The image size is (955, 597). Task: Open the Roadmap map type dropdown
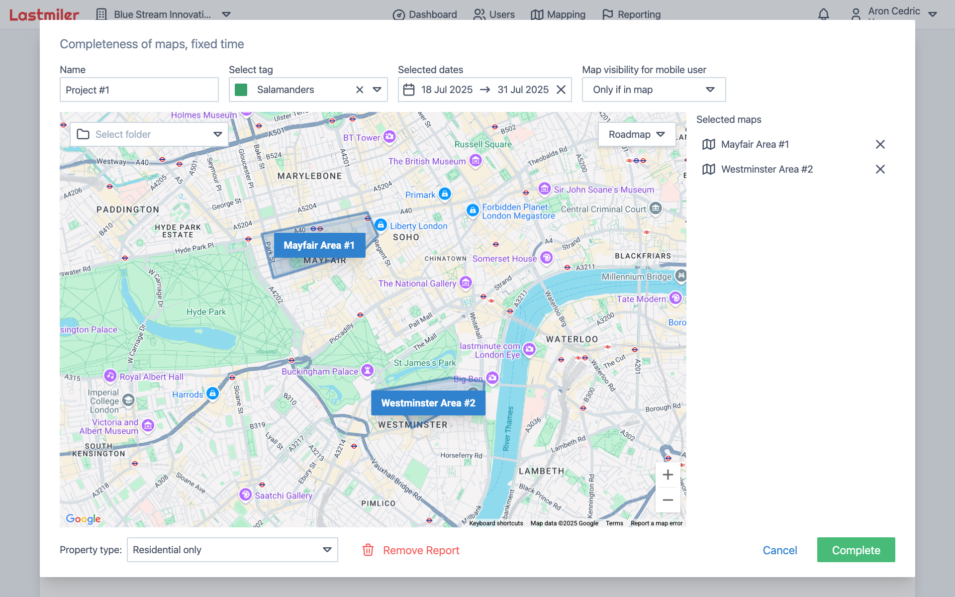tap(637, 134)
